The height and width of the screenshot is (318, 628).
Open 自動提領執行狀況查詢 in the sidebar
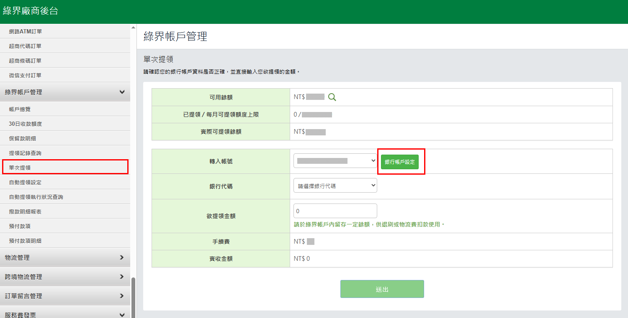point(65,197)
